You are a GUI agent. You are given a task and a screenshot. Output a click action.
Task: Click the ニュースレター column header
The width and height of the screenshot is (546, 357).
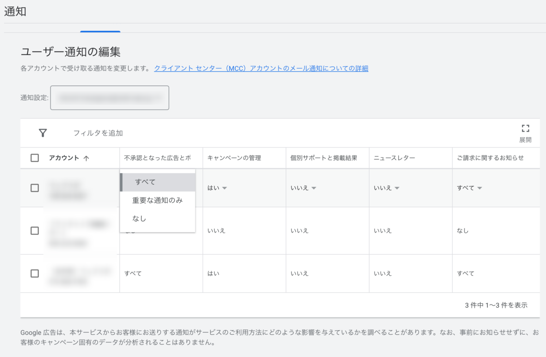394,158
